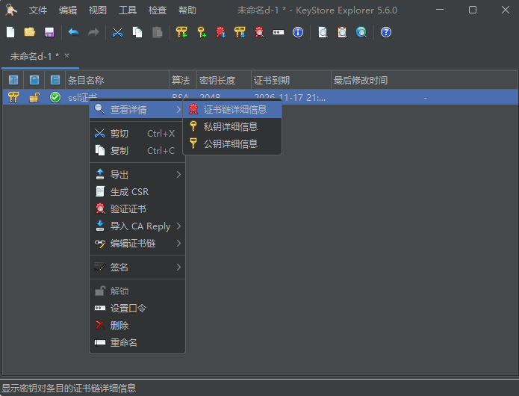Click the Undo arrow in toolbar
Viewport: 519px width, 396px height.
pos(73,32)
